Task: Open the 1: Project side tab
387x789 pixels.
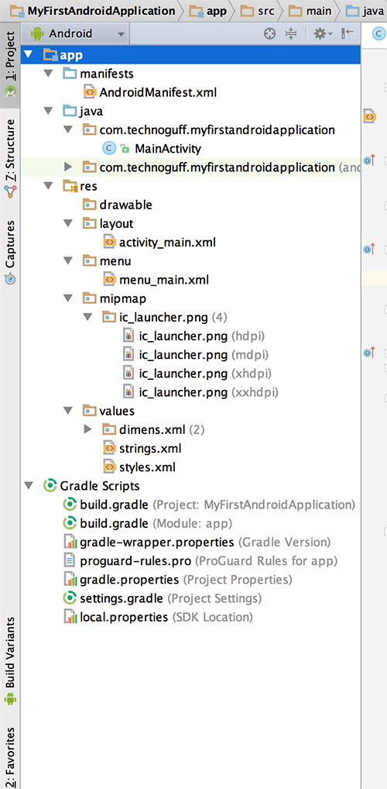Action: click(x=10, y=64)
